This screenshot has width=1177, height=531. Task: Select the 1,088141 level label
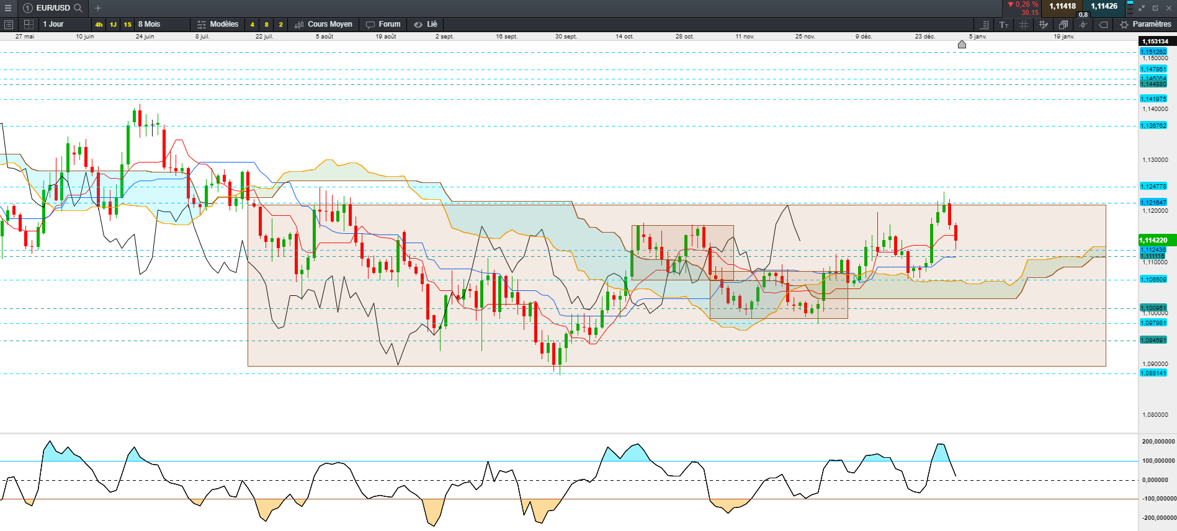[1153, 373]
